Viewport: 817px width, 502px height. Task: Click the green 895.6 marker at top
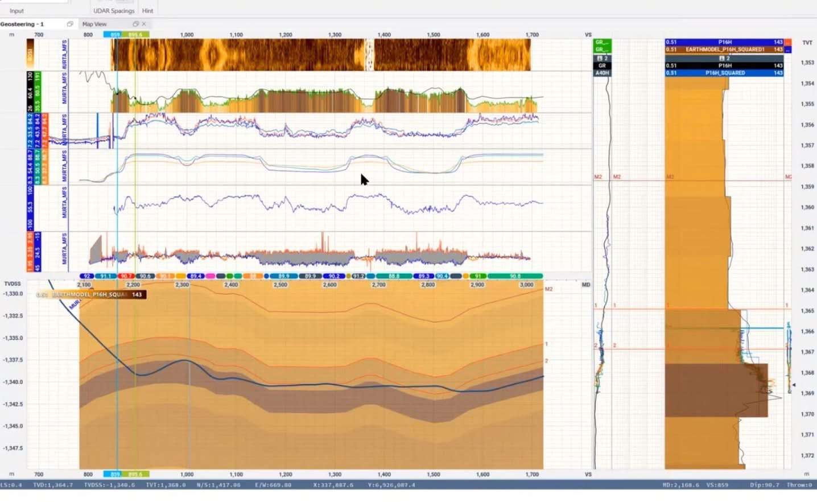pyautogui.click(x=135, y=35)
